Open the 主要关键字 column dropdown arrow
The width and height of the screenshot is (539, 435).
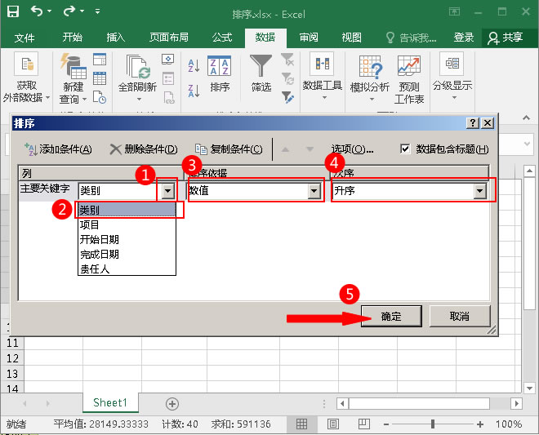coord(168,190)
